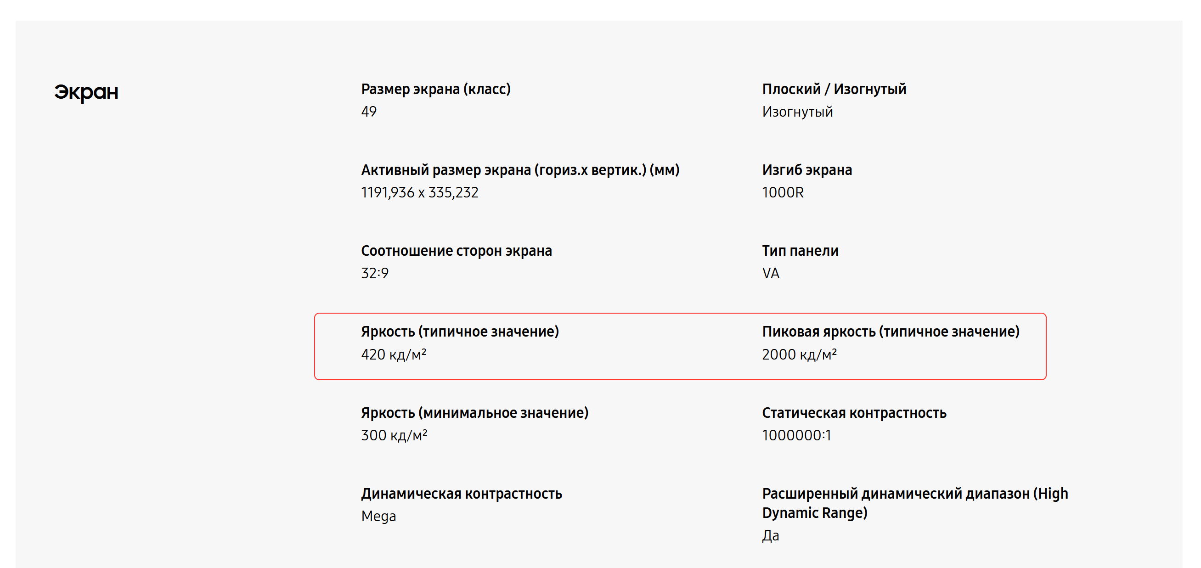Click the "Яркость (типичное значение)" label
This screenshot has height=568, width=1201.
[460, 332]
